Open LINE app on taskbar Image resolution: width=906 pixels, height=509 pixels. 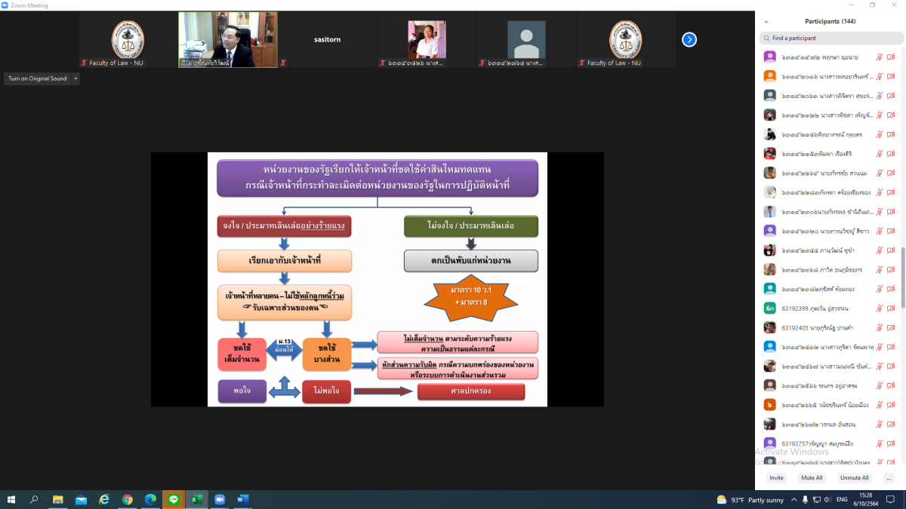pos(174,499)
